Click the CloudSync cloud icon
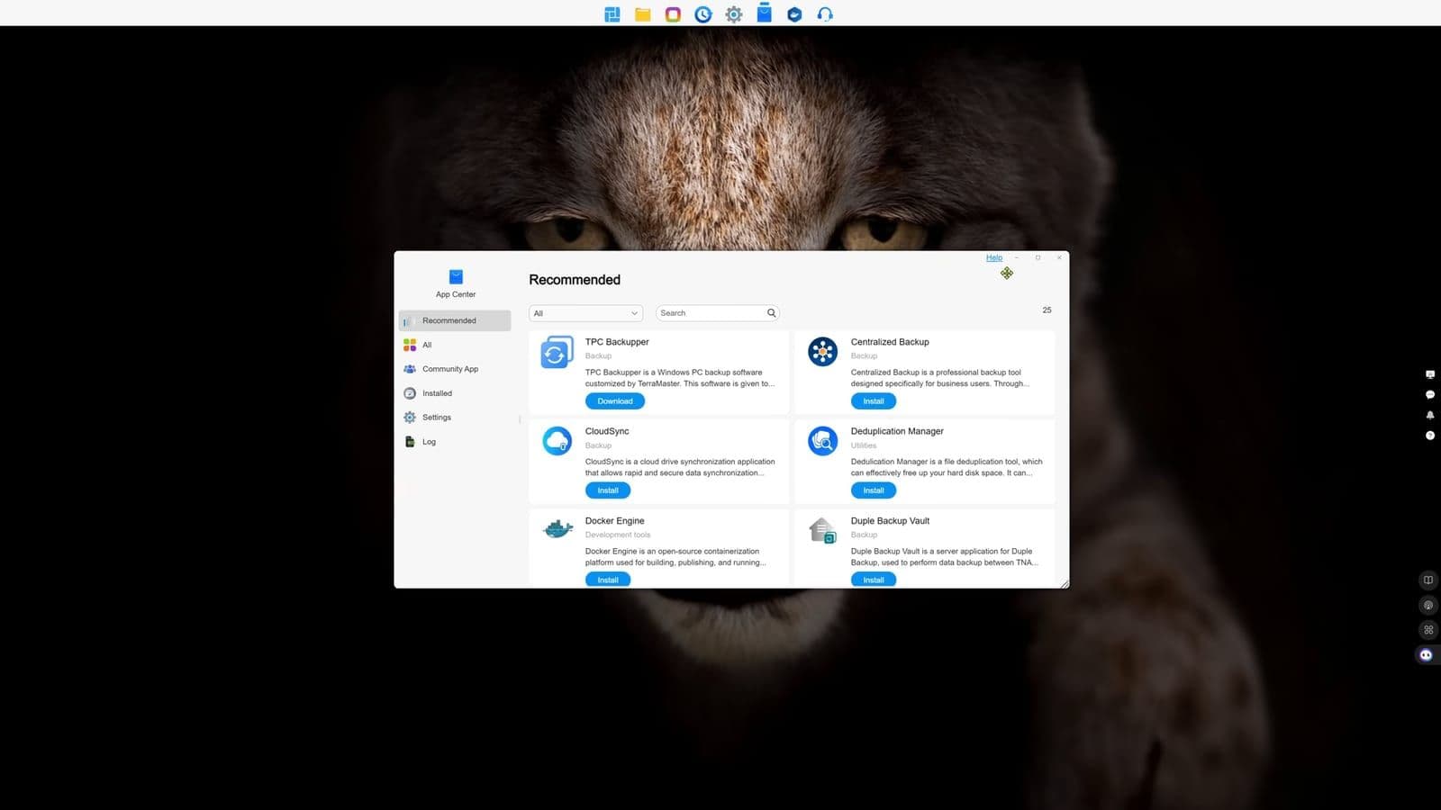Viewport: 1441px width, 810px height. click(x=557, y=441)
